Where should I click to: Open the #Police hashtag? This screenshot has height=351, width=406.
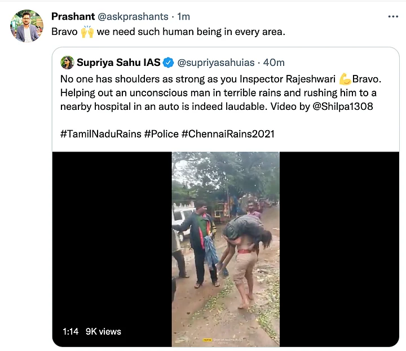click(x=162, y=134)
